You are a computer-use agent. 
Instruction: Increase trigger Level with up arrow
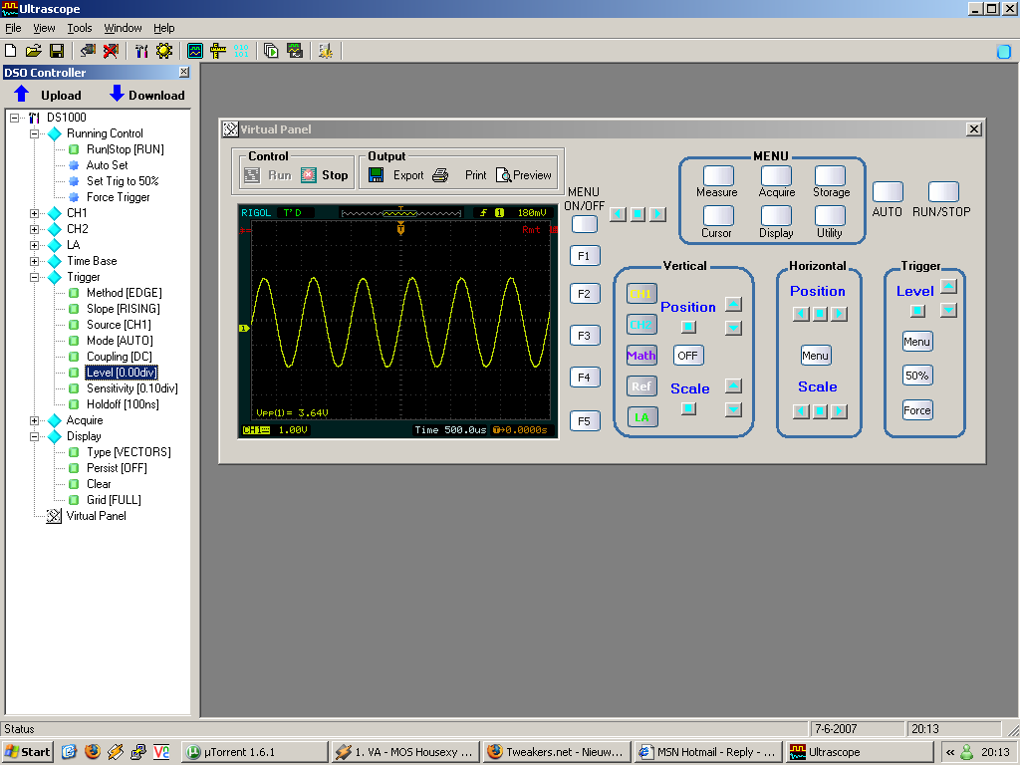[x=948, y=286]
